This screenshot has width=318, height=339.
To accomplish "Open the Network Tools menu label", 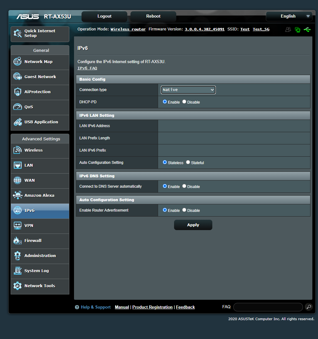I will pos(40,286).
